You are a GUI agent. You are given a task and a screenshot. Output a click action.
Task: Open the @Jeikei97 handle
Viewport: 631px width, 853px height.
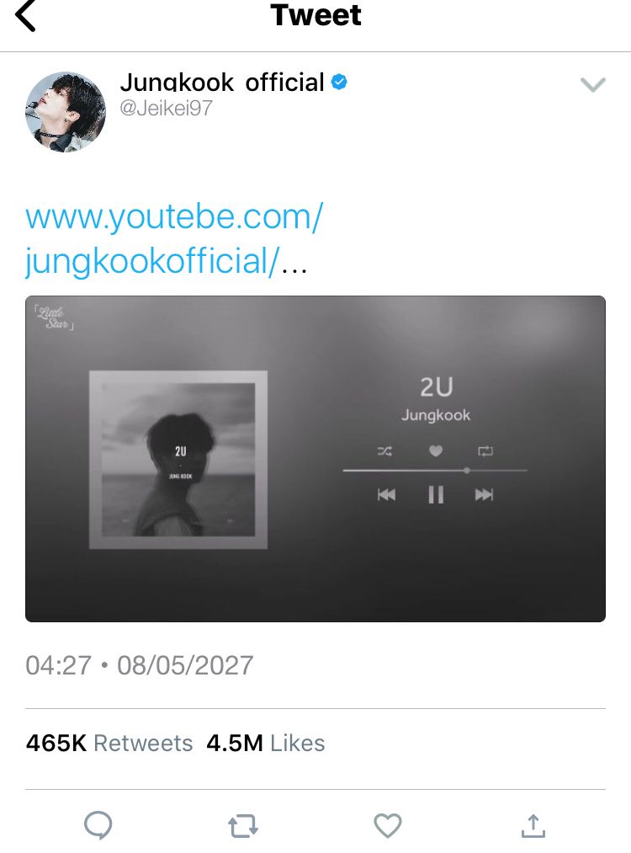click(x=167, y=109)
